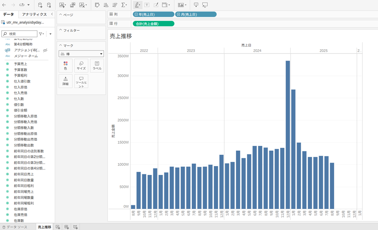
Task: Open the fit view size dropdown
Action: point(166,5)
